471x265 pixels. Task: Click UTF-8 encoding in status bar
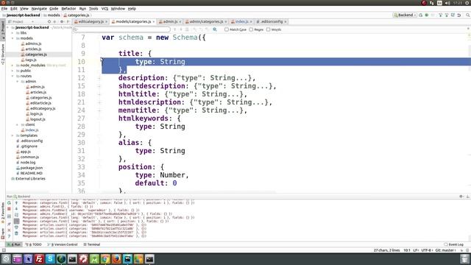[x=426, y=250]
